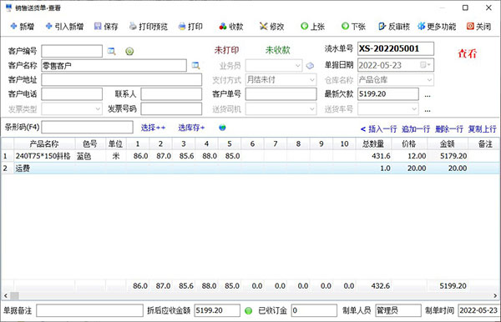Image resolution: width=501 pixels, height=322 pixels.
Task: Click the eraser icon beside 业务员
Action: point(310,66)
